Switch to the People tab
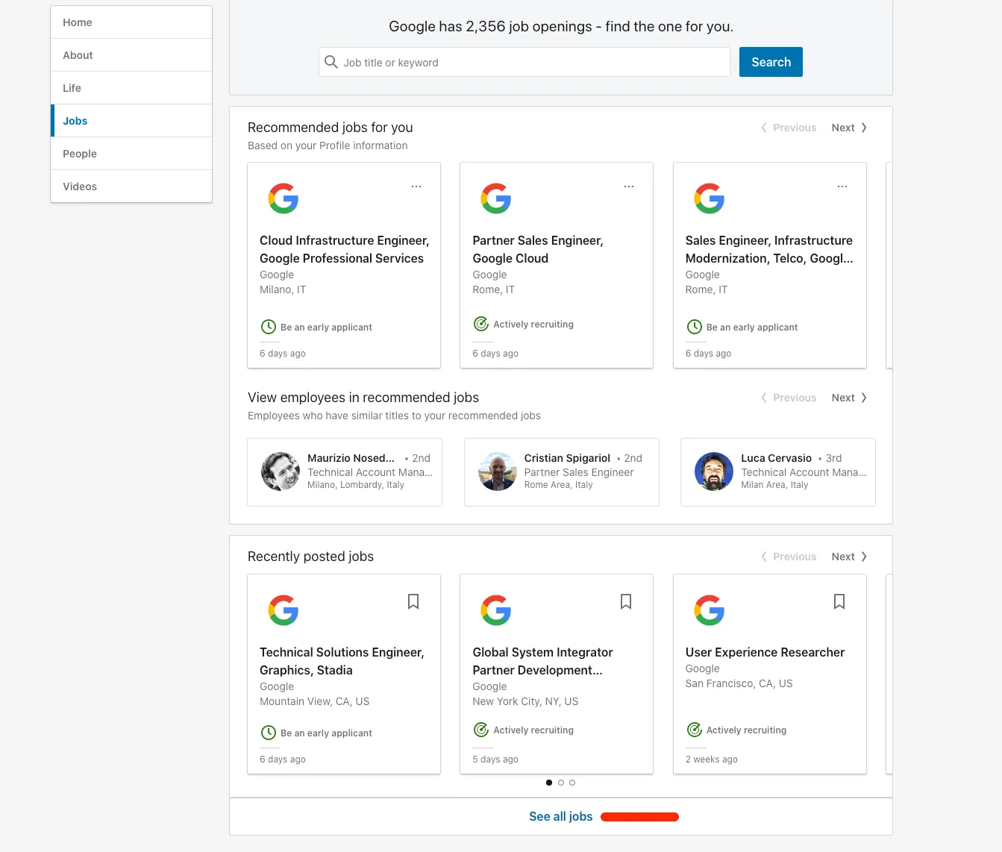The width and height of the screenshot is (1002, 852). pyautogui.click(x=80, y=154)
